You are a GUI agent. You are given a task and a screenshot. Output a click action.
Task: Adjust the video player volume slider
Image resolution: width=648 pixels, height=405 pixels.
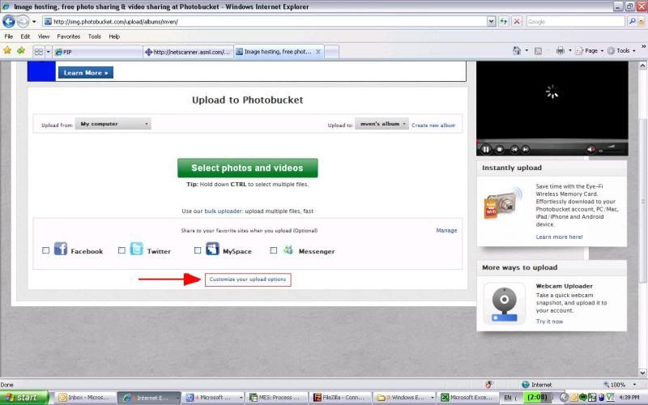(x=612, y=150)
